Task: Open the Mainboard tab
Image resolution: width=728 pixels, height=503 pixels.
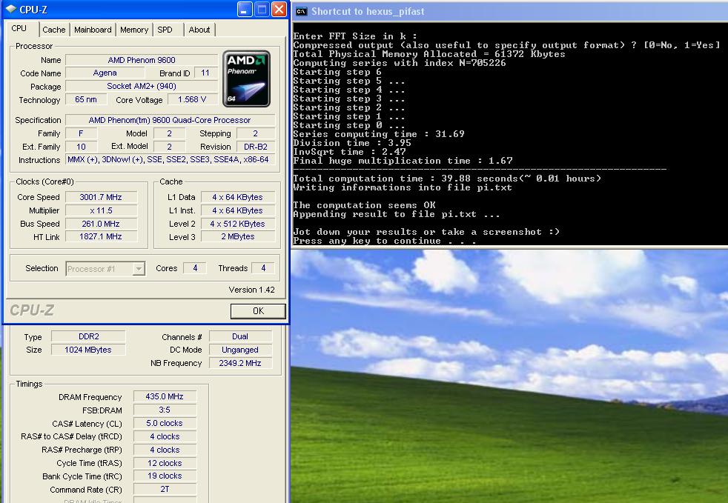Action: point(93,30)
